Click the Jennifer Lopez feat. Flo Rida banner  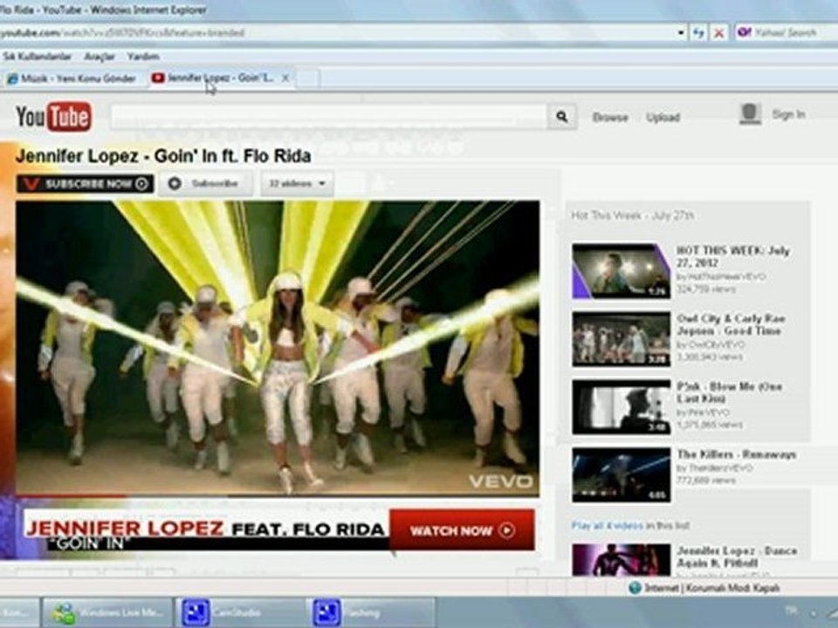(x=206, y=529)
